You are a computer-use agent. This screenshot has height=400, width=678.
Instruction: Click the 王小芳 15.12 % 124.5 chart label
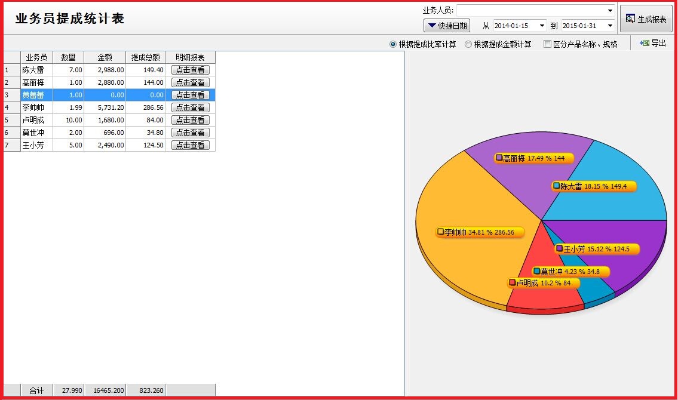[597, 248]
